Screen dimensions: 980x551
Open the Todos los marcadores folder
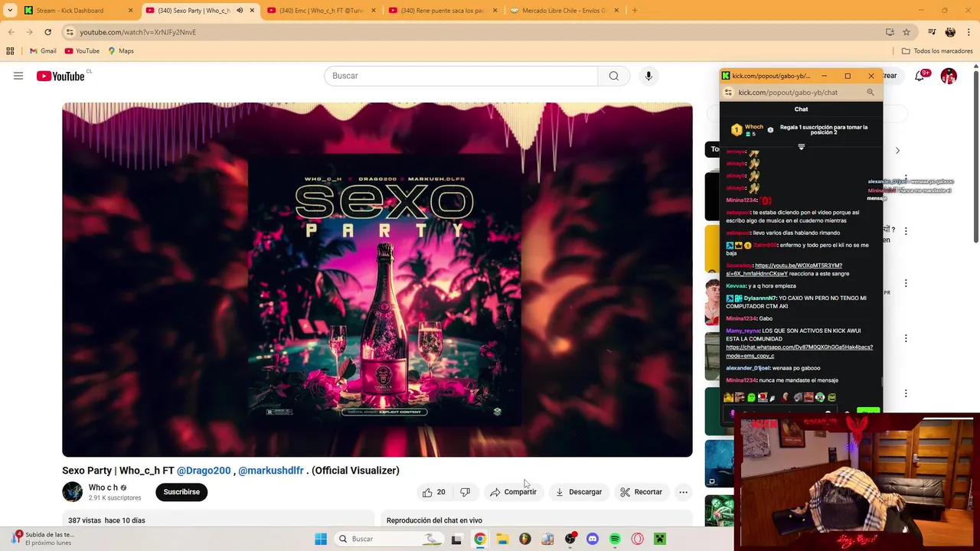(937, 51)
